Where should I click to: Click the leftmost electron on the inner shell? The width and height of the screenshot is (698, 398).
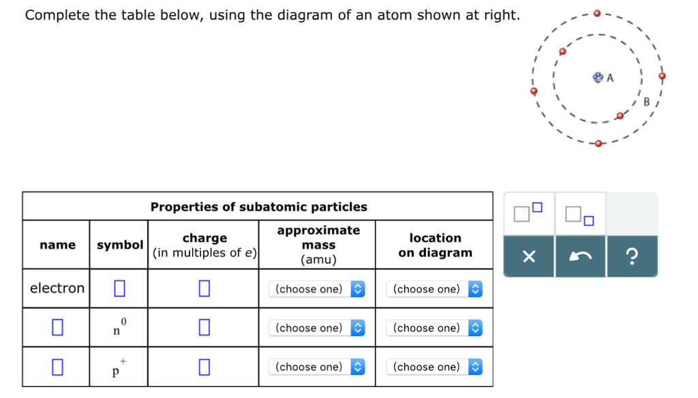[x=562, y=50]
